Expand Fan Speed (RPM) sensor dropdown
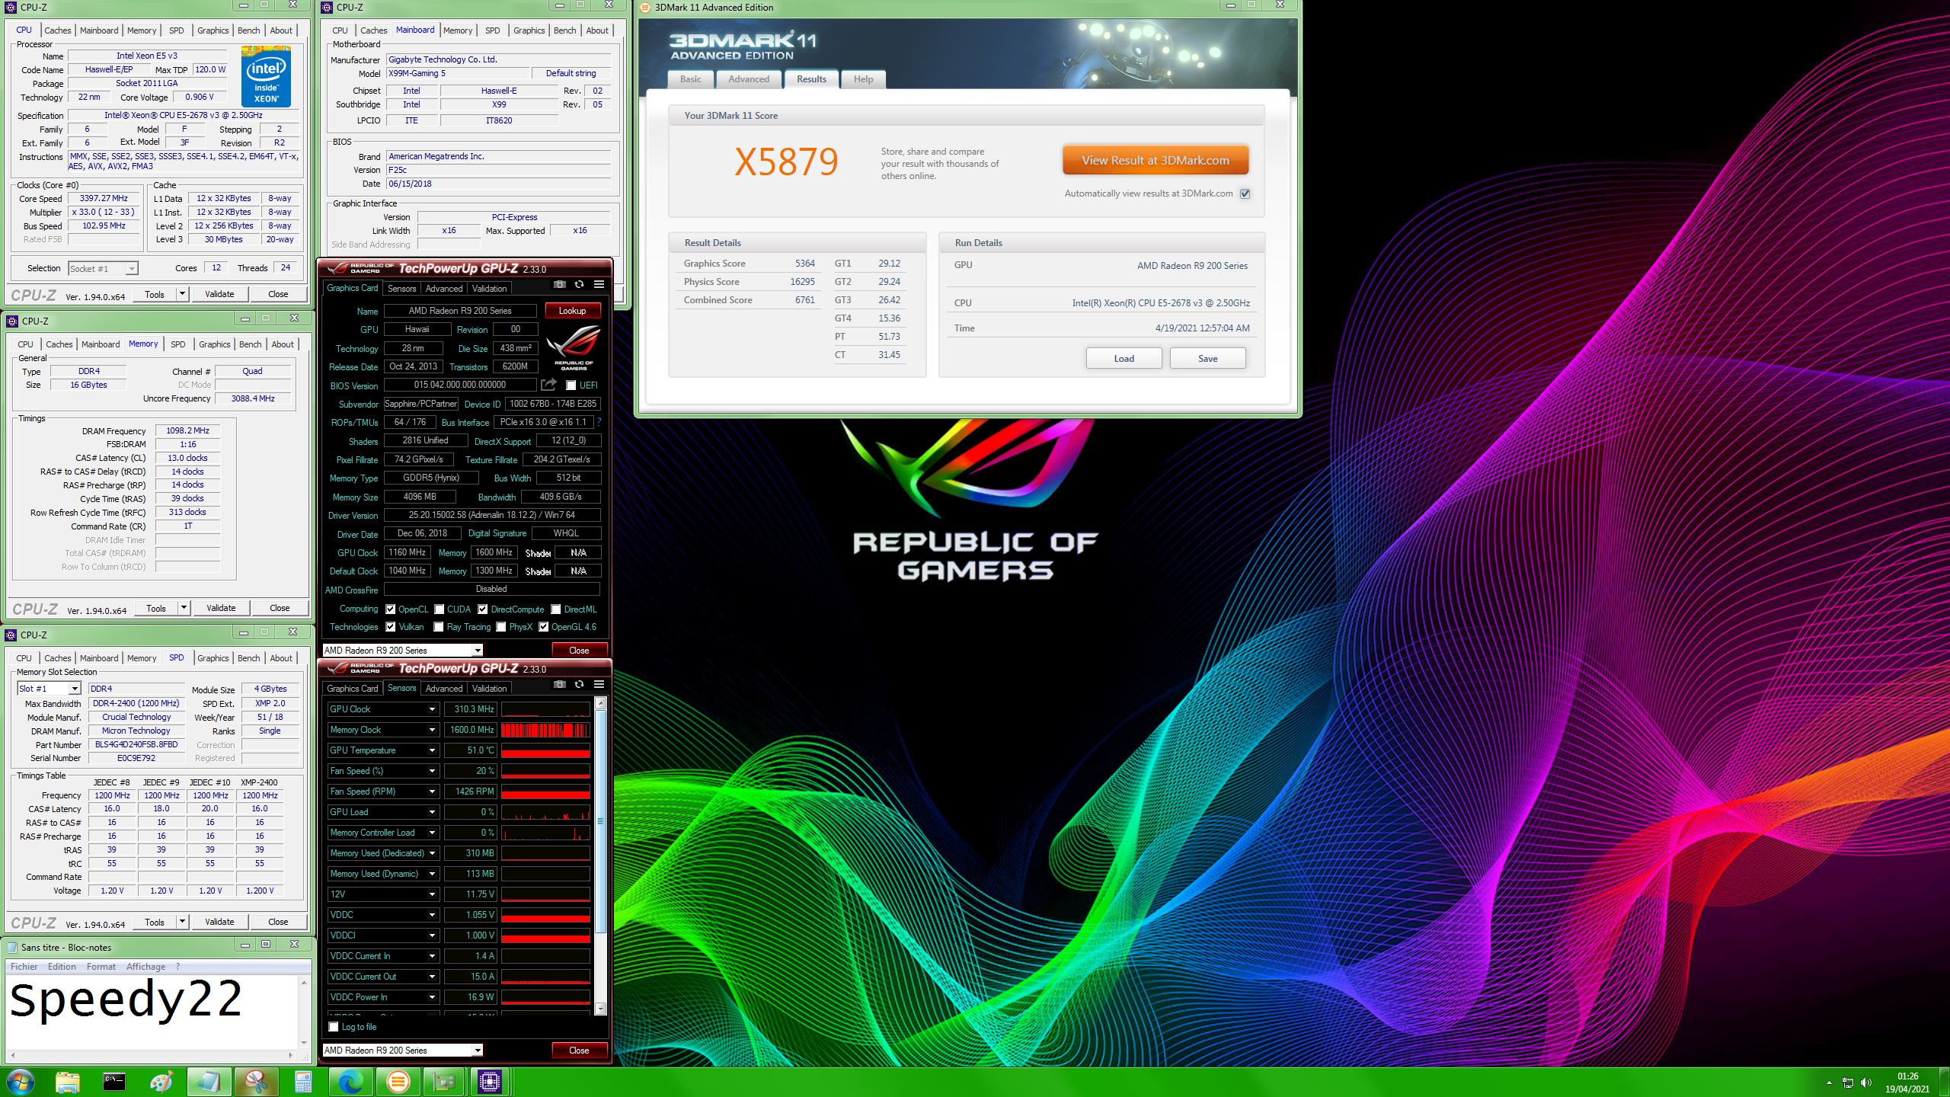1950x1097 pixels. click(432, 792)
